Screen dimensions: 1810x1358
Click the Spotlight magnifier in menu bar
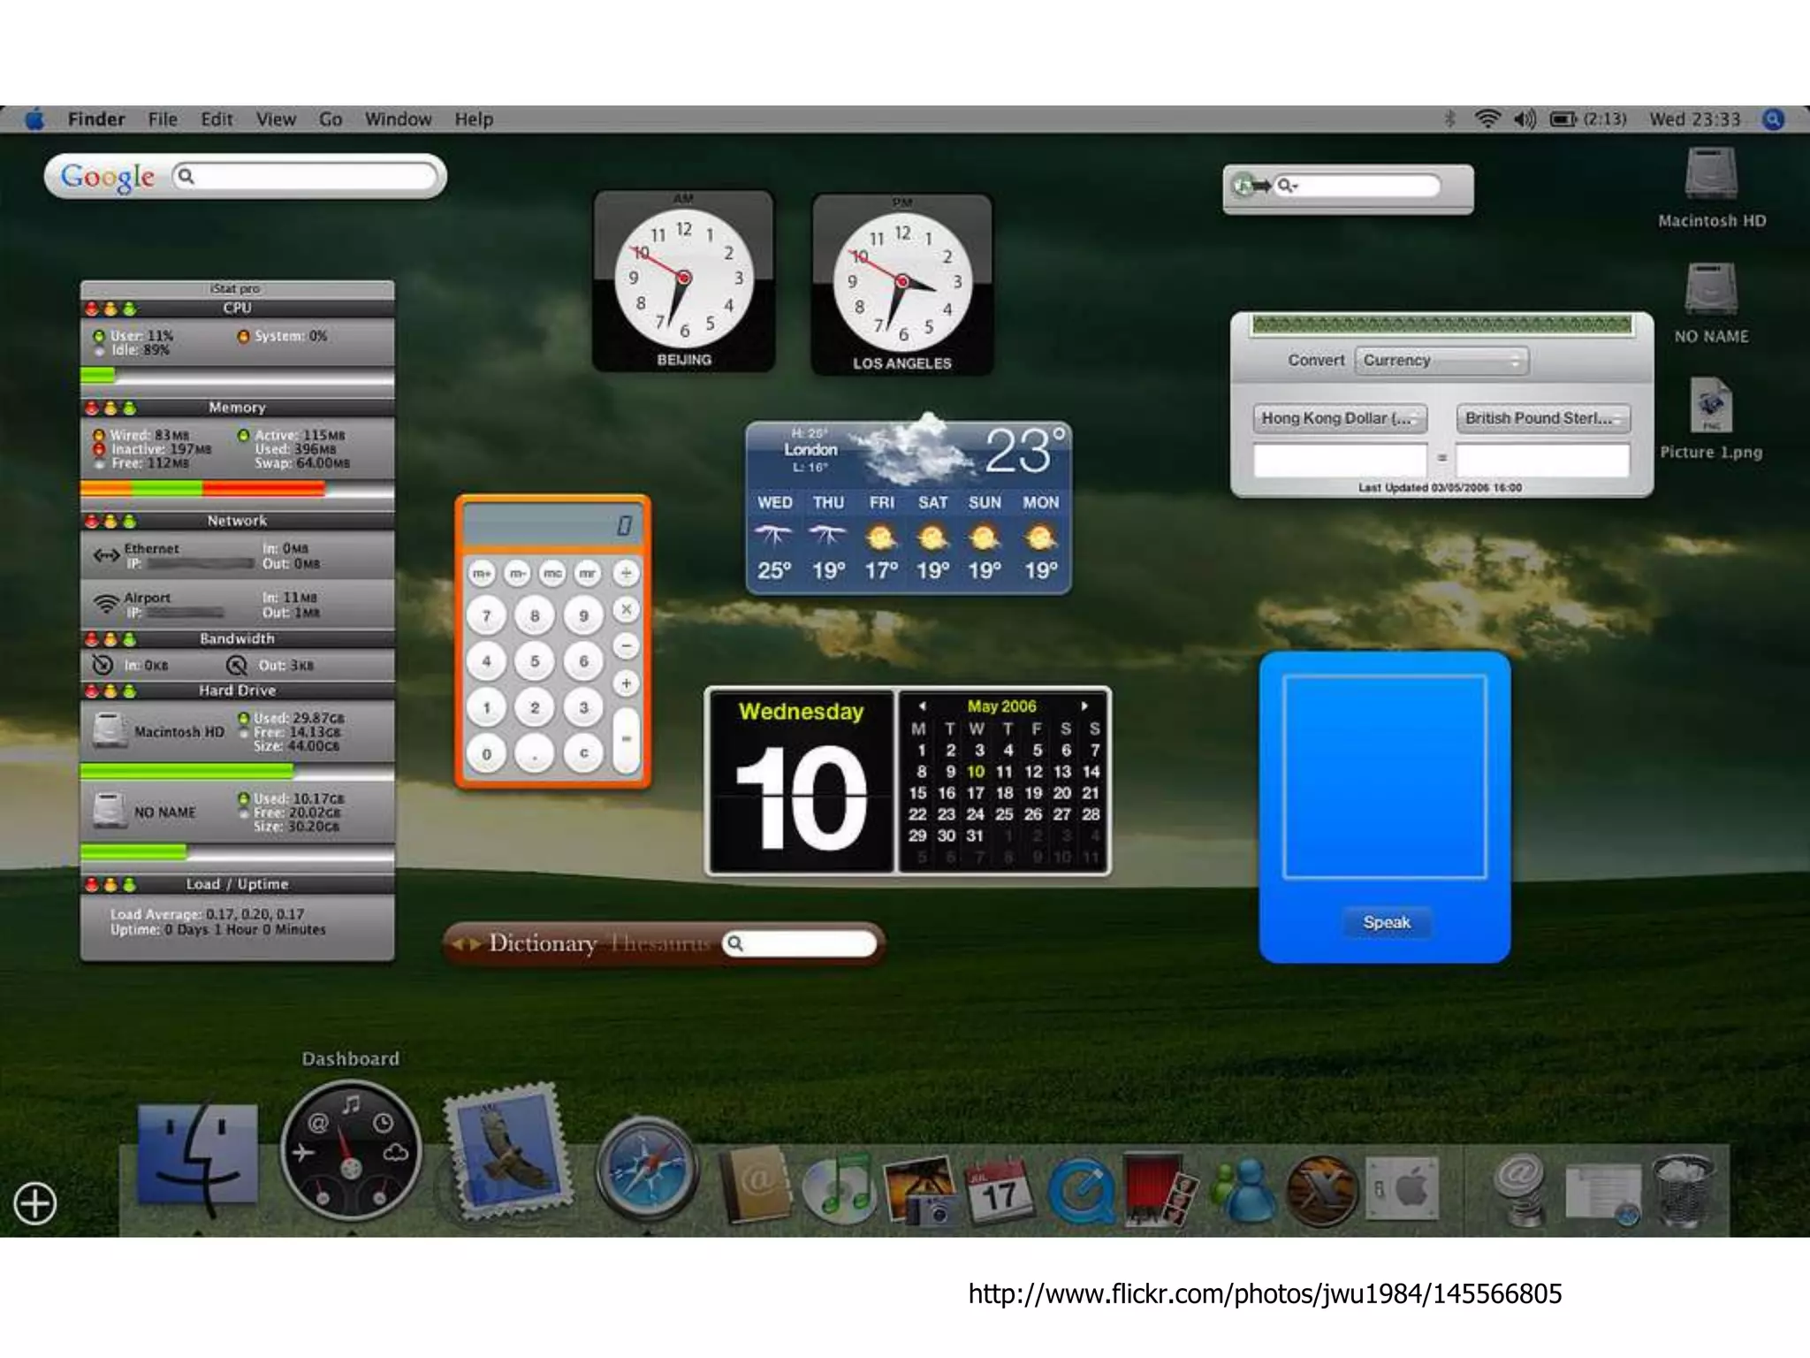(x=1773, y=119)
